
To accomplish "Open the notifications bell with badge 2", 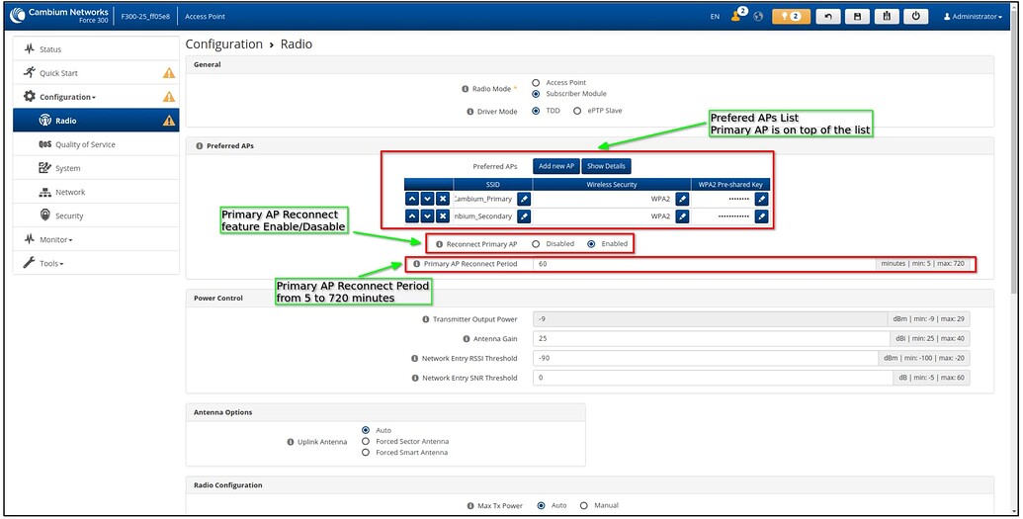I will point(791,17).
